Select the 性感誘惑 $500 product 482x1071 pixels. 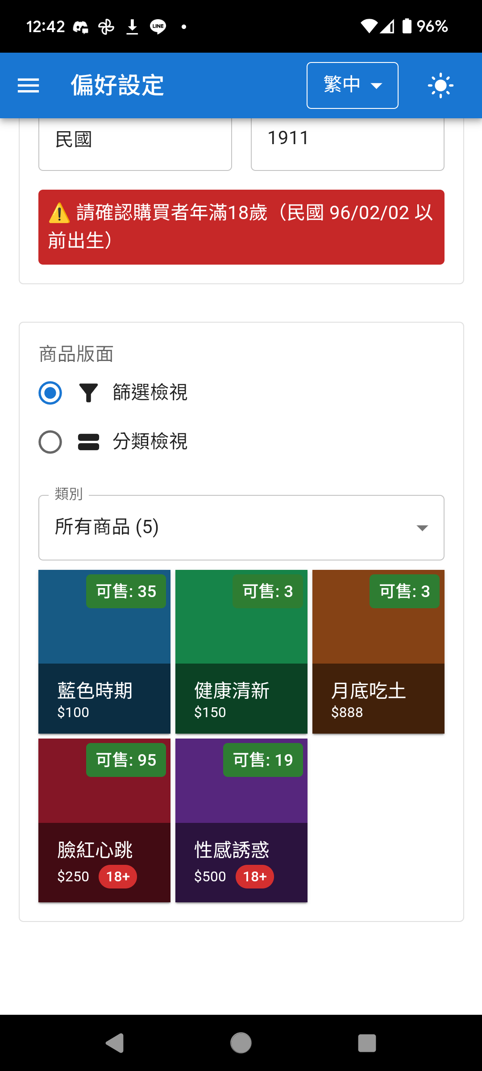(241, 820)
